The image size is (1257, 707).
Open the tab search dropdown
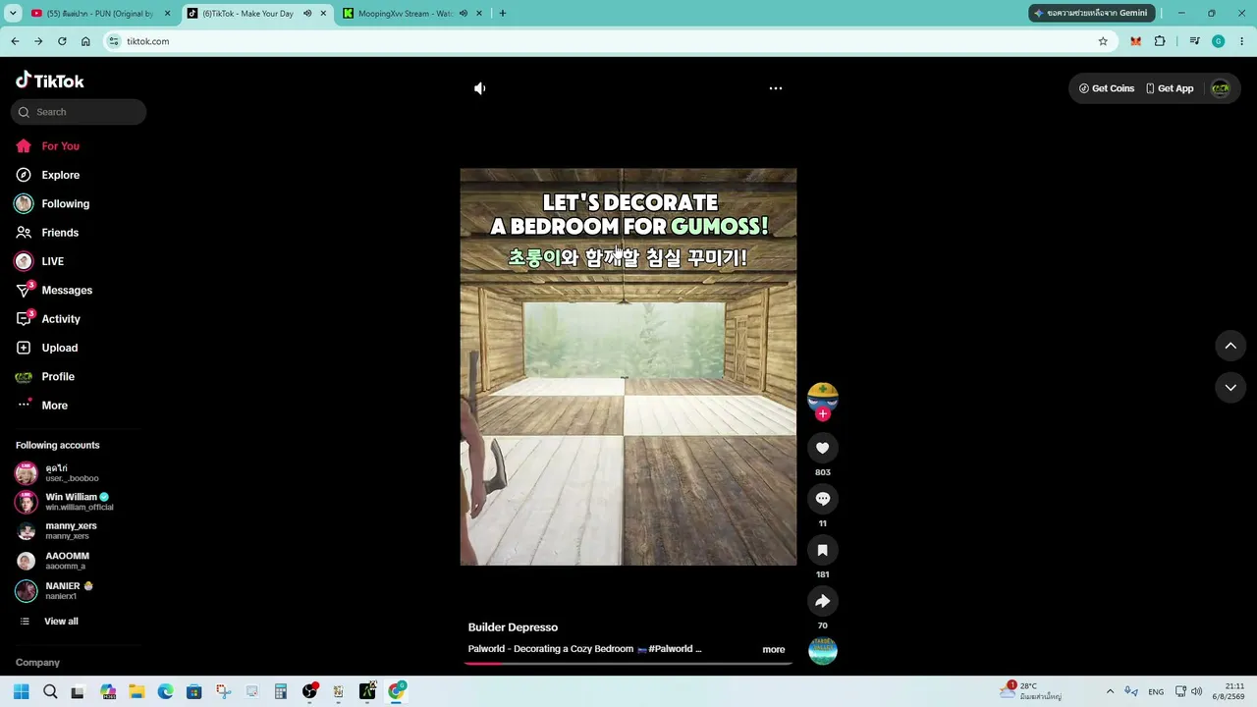point(13,14)
